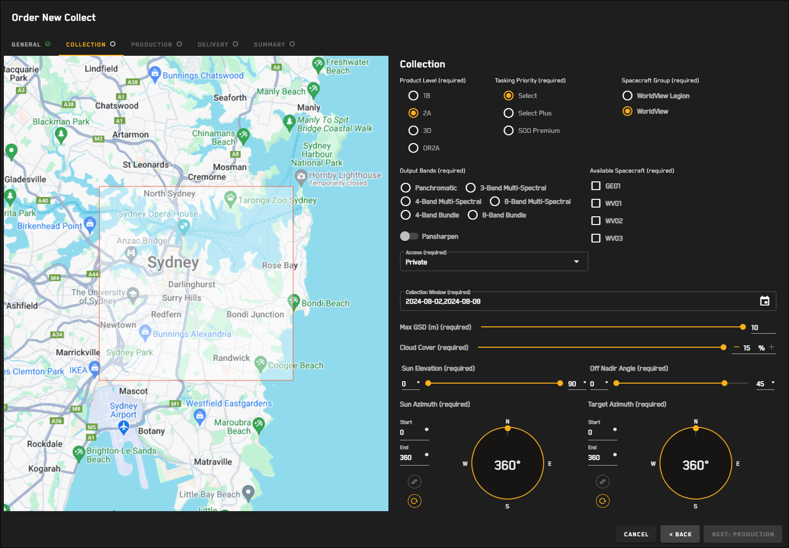
Task: Enable the Pansharpen toggle
Action: 409,236
